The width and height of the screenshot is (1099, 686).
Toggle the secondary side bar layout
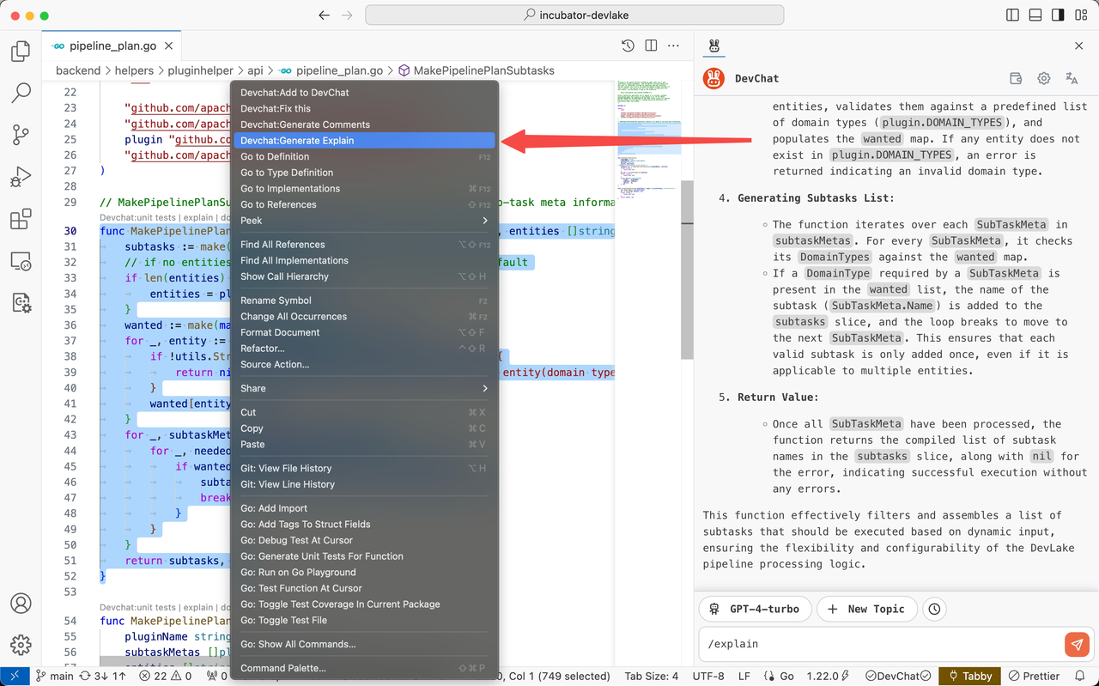pos(1058,15)
